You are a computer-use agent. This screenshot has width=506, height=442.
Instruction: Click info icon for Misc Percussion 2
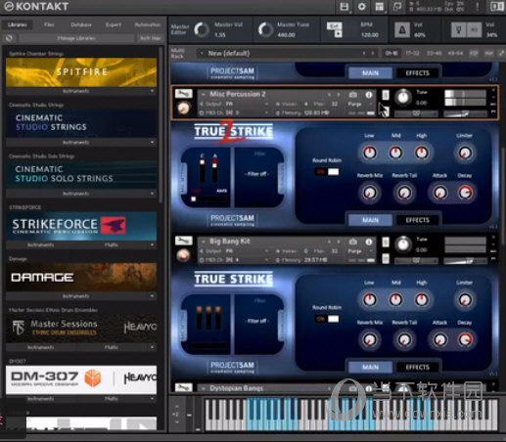369,95
